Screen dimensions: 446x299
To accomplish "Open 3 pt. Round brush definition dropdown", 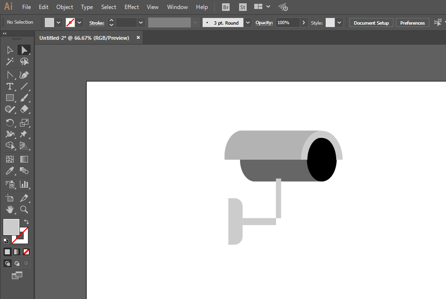I will pos(248,22).
